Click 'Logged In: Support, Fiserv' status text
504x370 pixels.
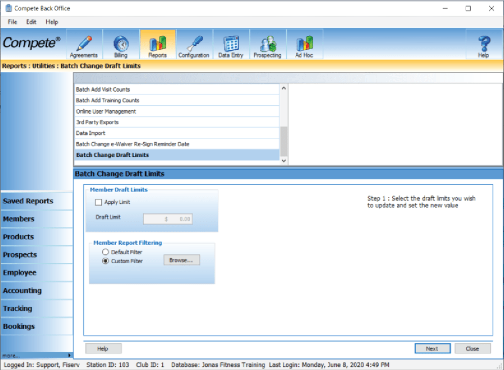tap(42, 365)
